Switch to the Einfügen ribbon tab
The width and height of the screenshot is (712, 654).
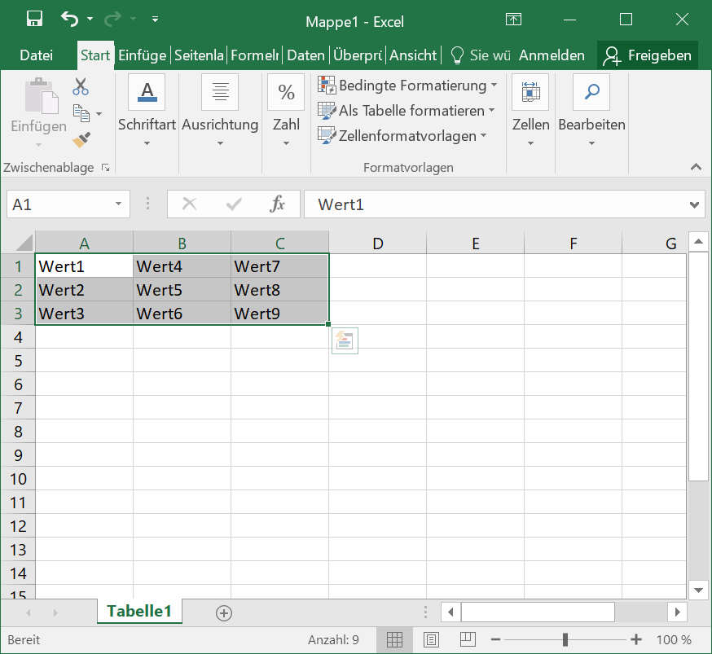click(x=142, y=55)
